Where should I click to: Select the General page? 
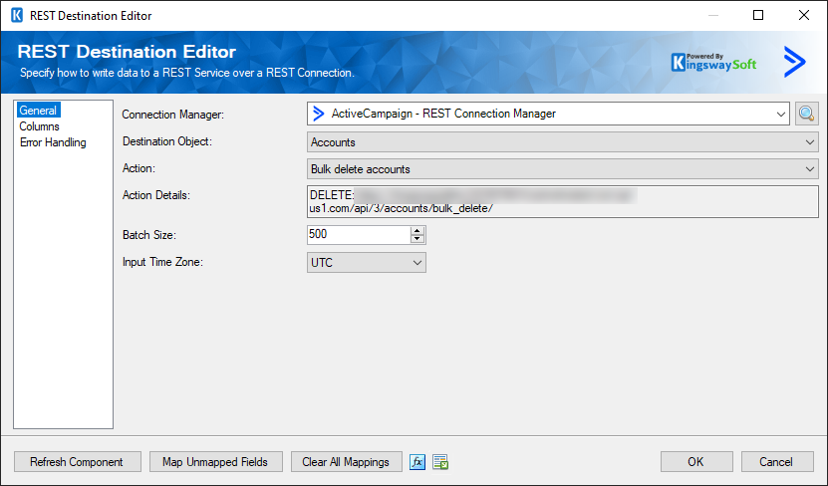[38, 111]
